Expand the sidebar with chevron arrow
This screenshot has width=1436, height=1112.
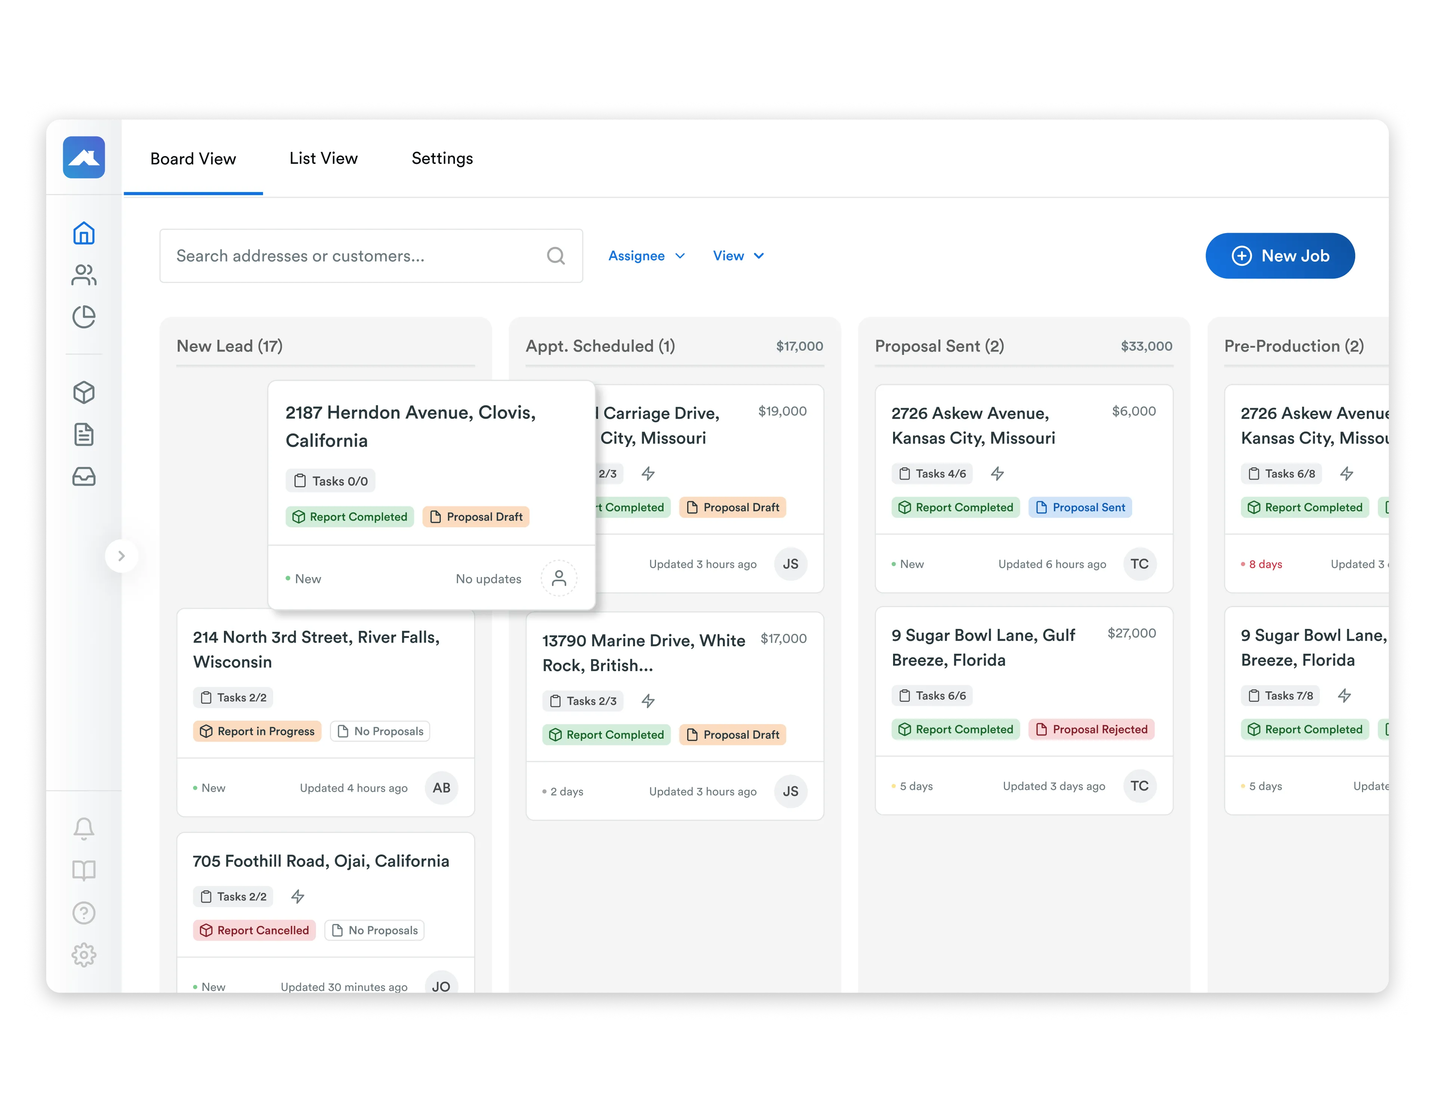121,556
